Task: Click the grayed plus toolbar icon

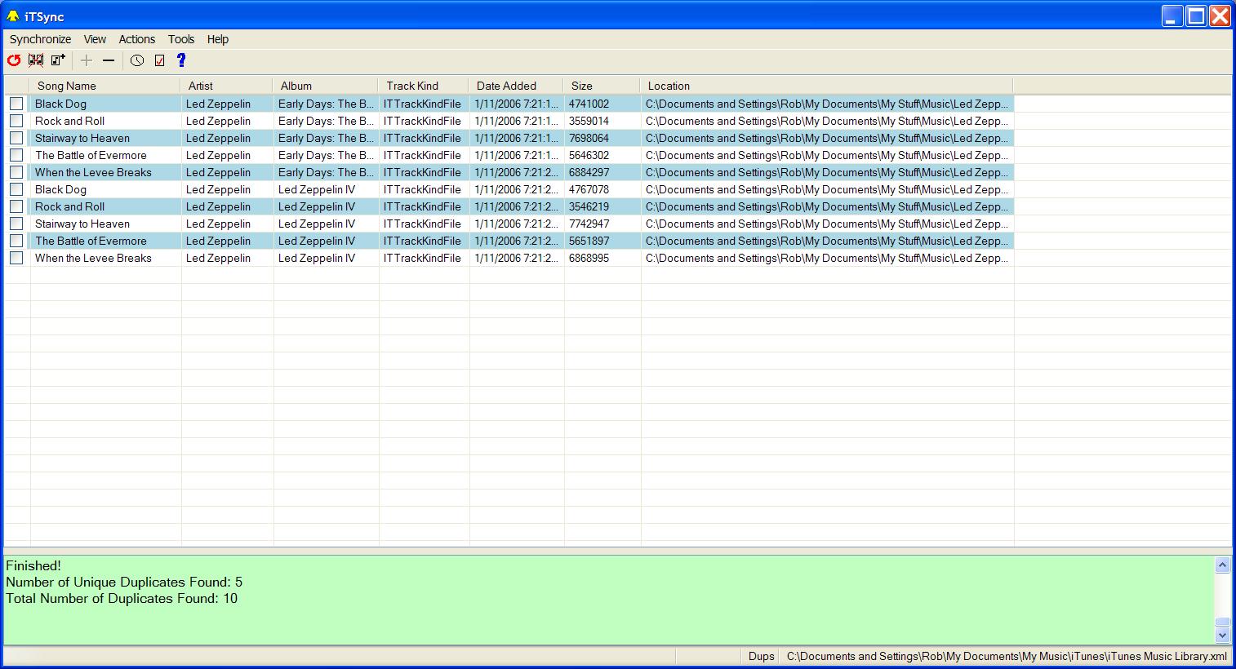Action: pos(87,60)
